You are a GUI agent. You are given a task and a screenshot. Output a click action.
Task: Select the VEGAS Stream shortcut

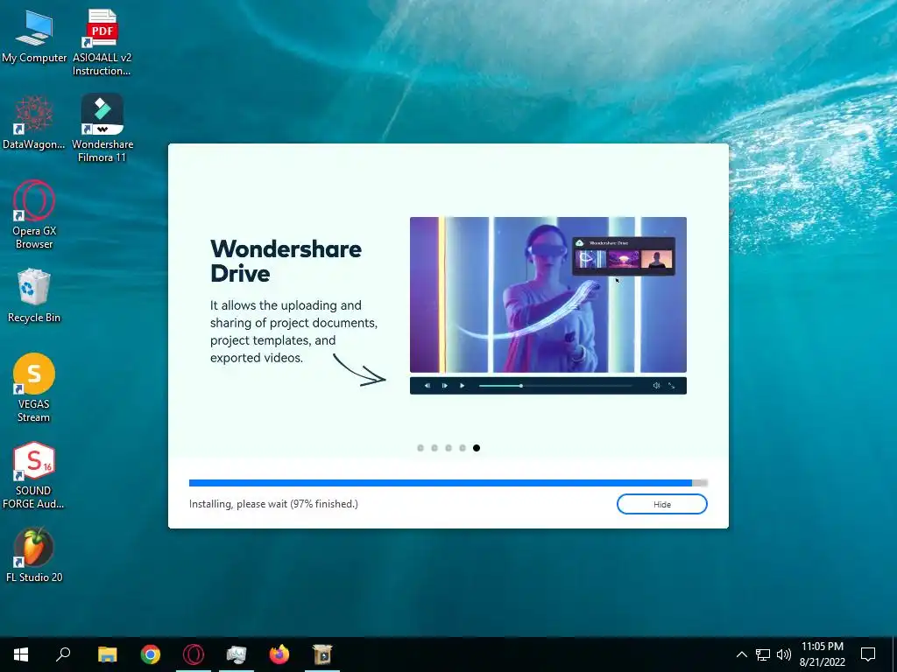coord(34,388)
